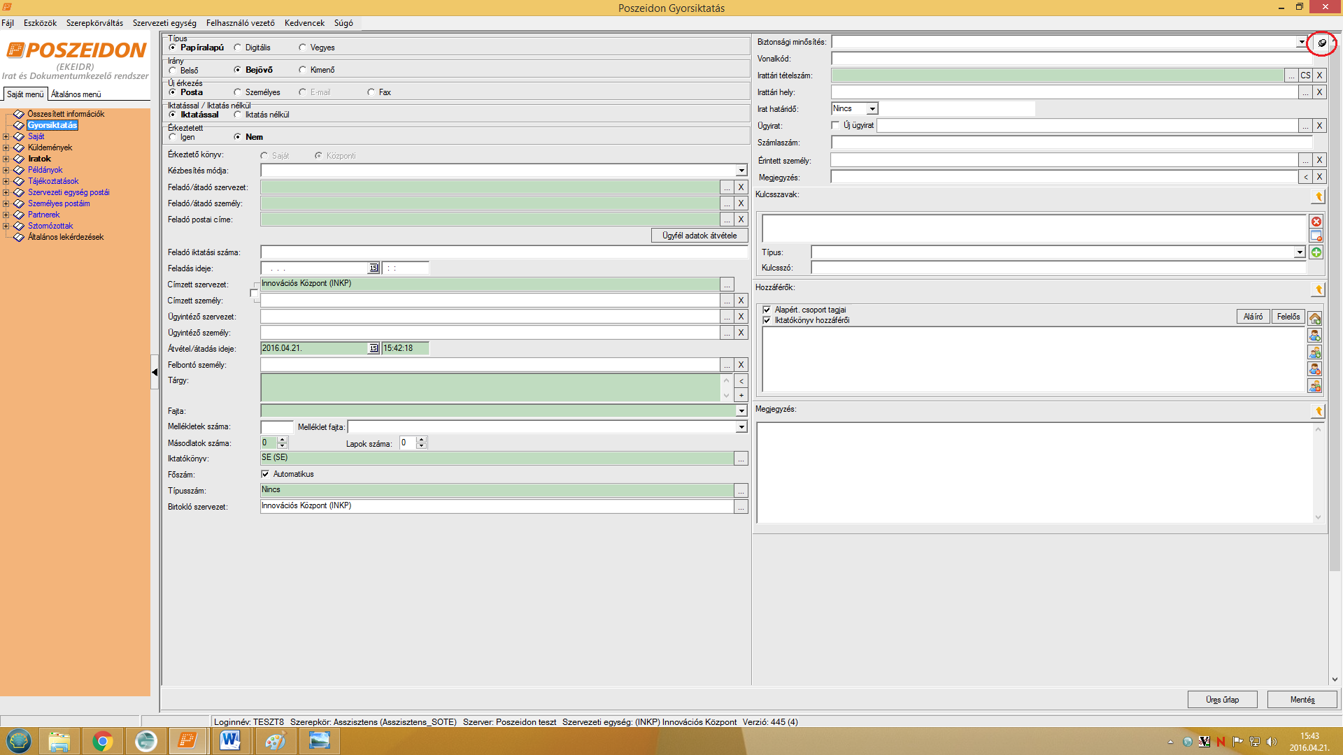Image resolution: width=1343 pixels, height=755 pixels.
Task: Open calendar picker for Átvétel/átadás ideje
Action: click(x=374, y=348)
